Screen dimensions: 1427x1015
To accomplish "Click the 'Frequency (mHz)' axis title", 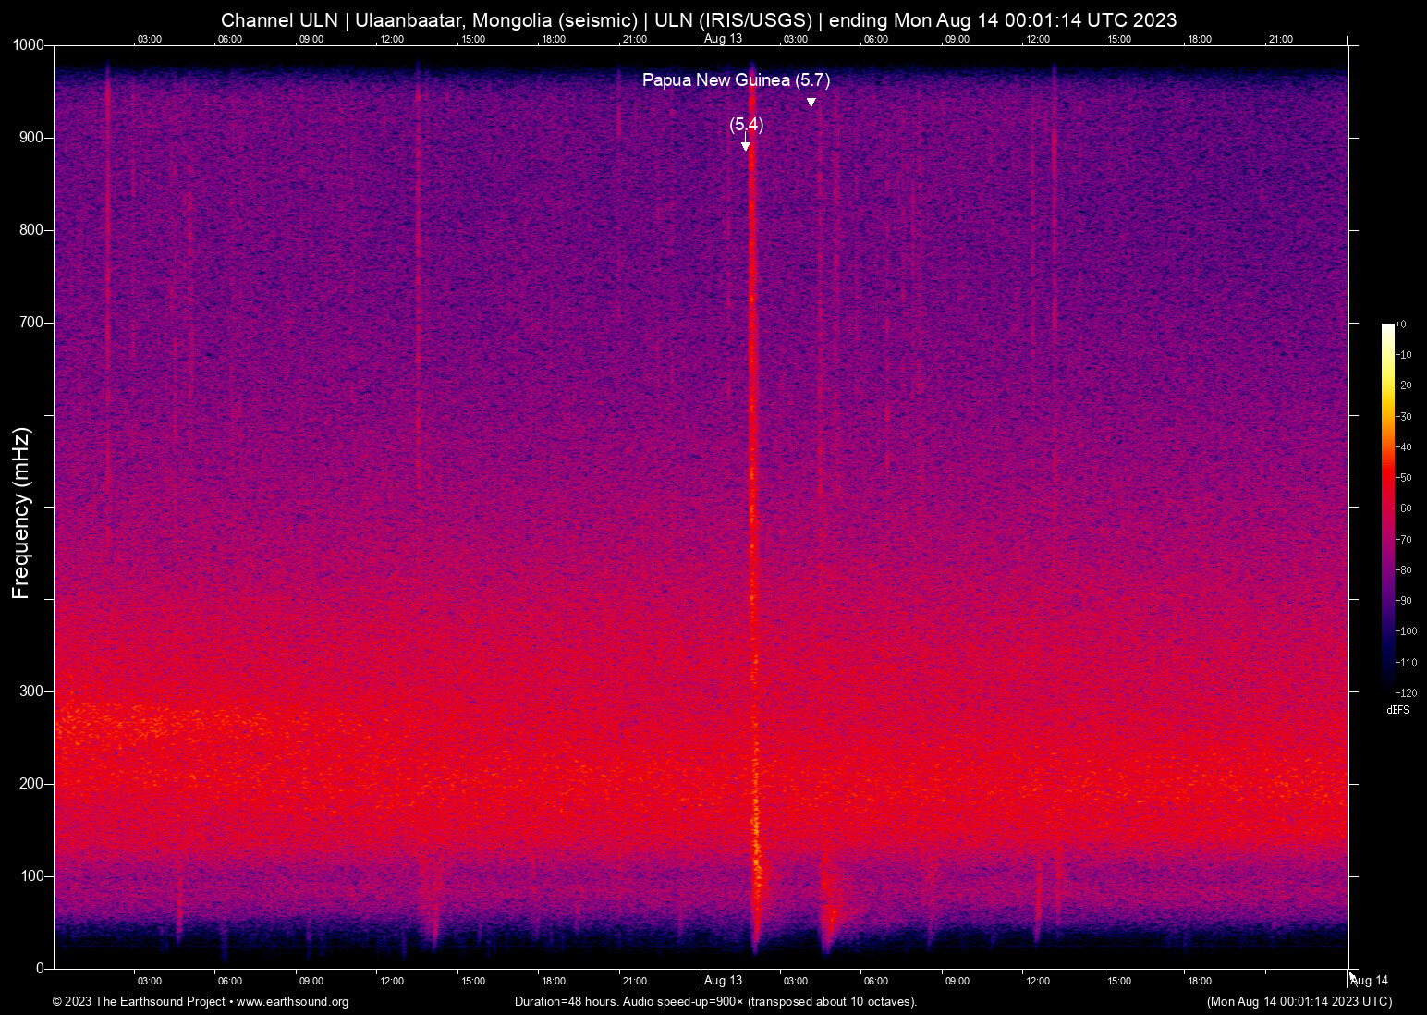I will pos(21,513).
